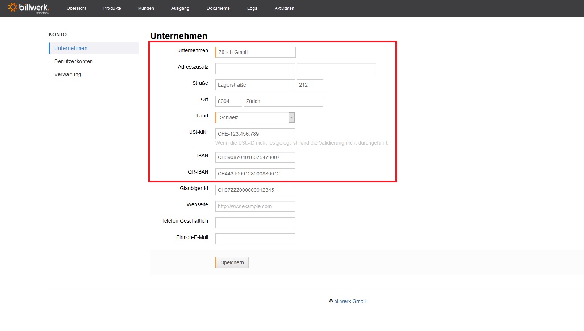Click the first Adresszusatz input field
The image size is (584, 331).
pos(255,69)
